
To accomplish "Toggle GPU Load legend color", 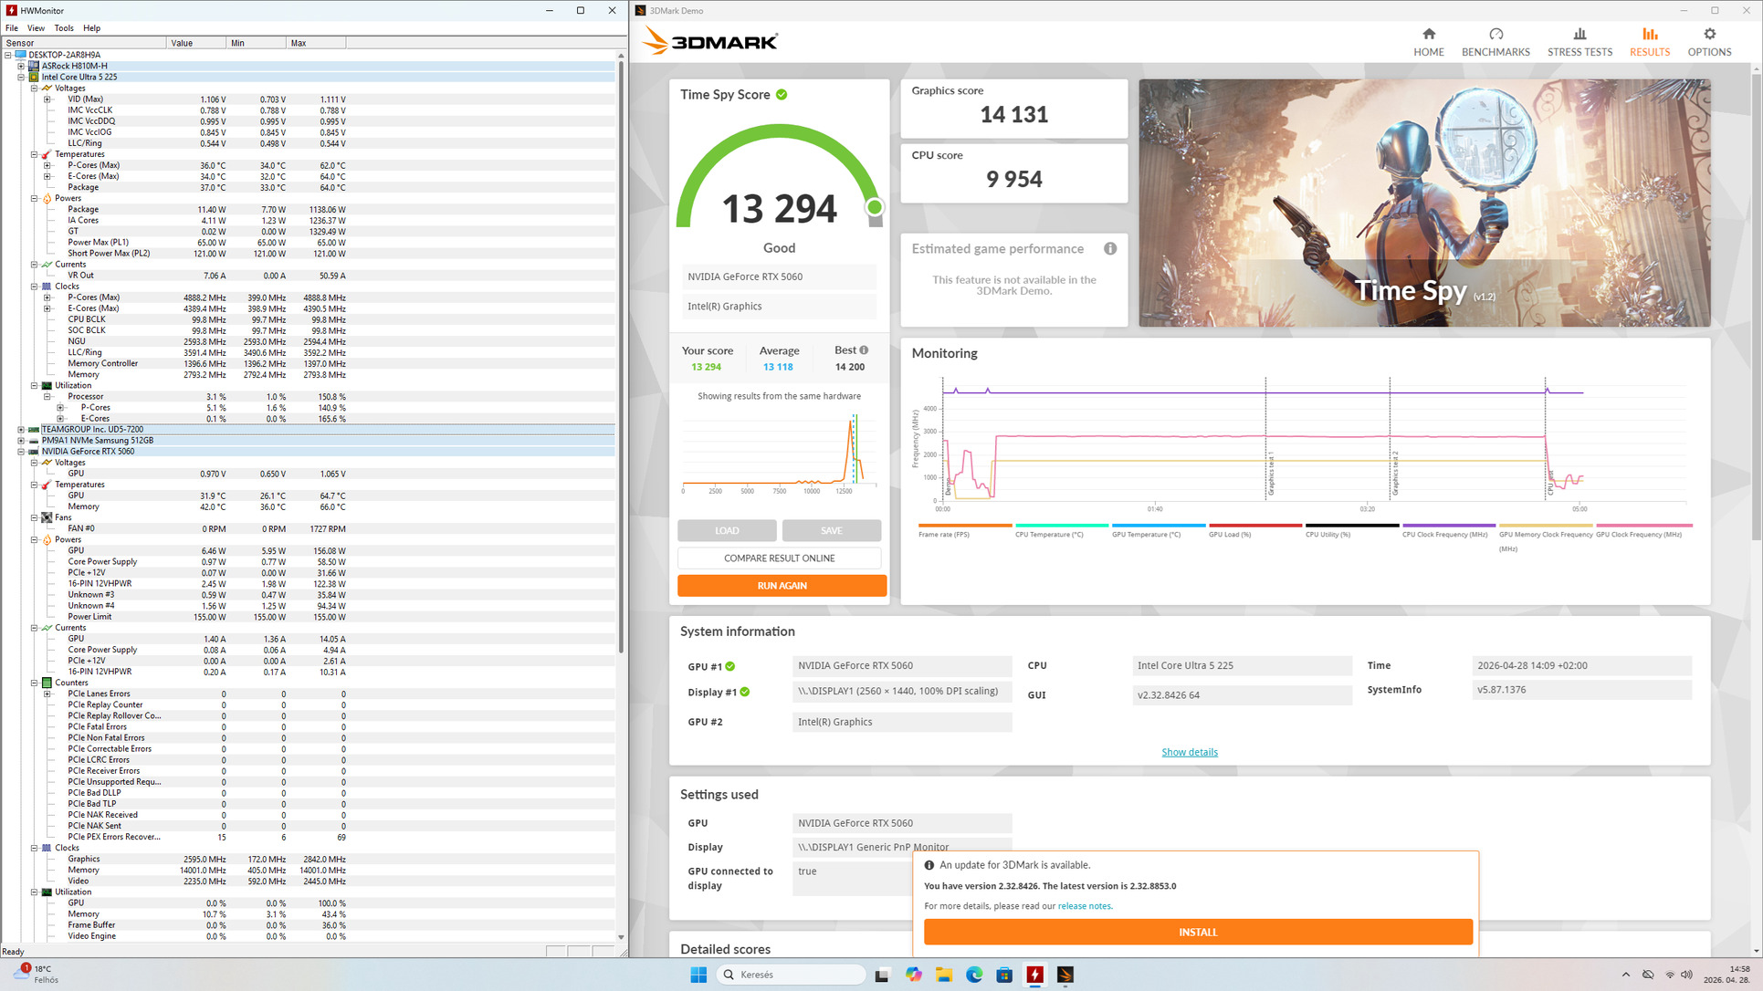I will pos(1255,526).
